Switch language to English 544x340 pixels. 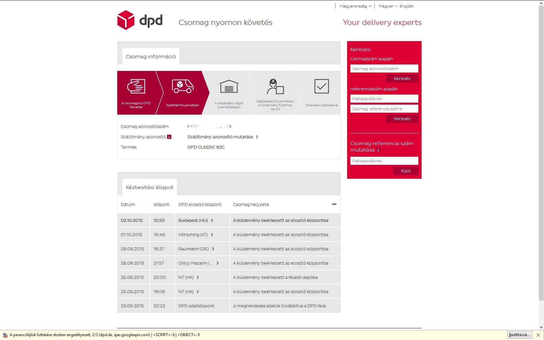[406, 6]
